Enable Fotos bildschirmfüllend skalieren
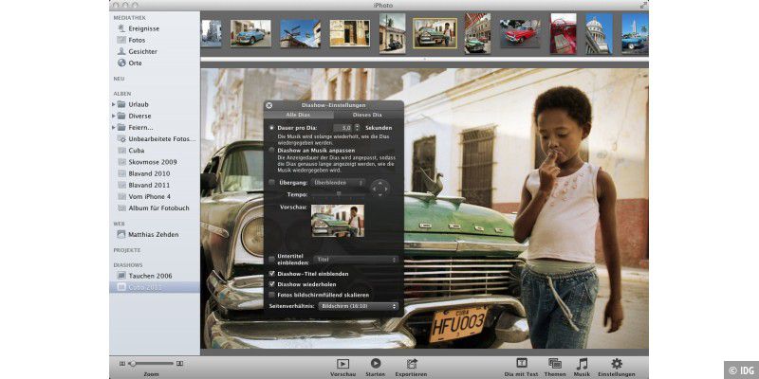 tap(272, 295)
